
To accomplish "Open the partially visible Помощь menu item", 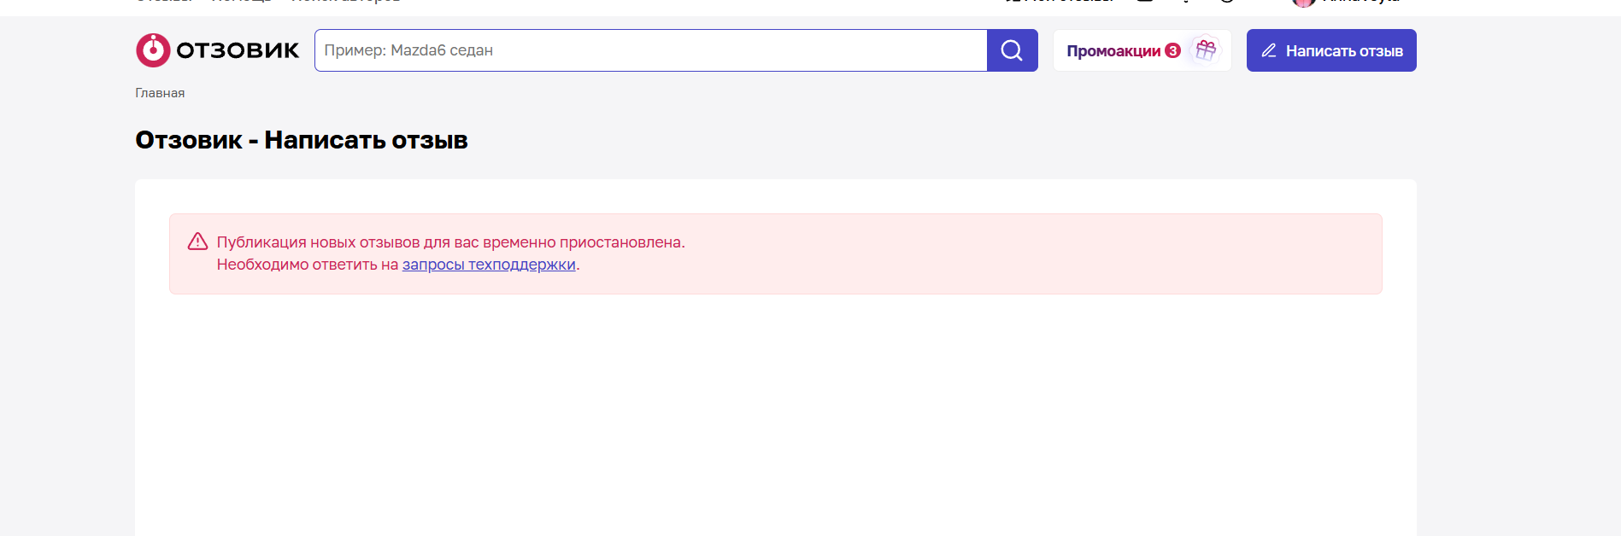I will click(241, 3).
